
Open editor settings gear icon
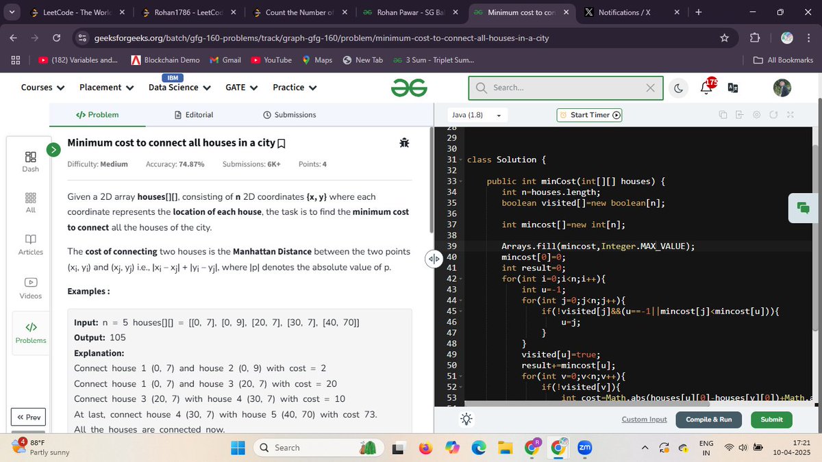pyautogui.click(x=756, y=115)
